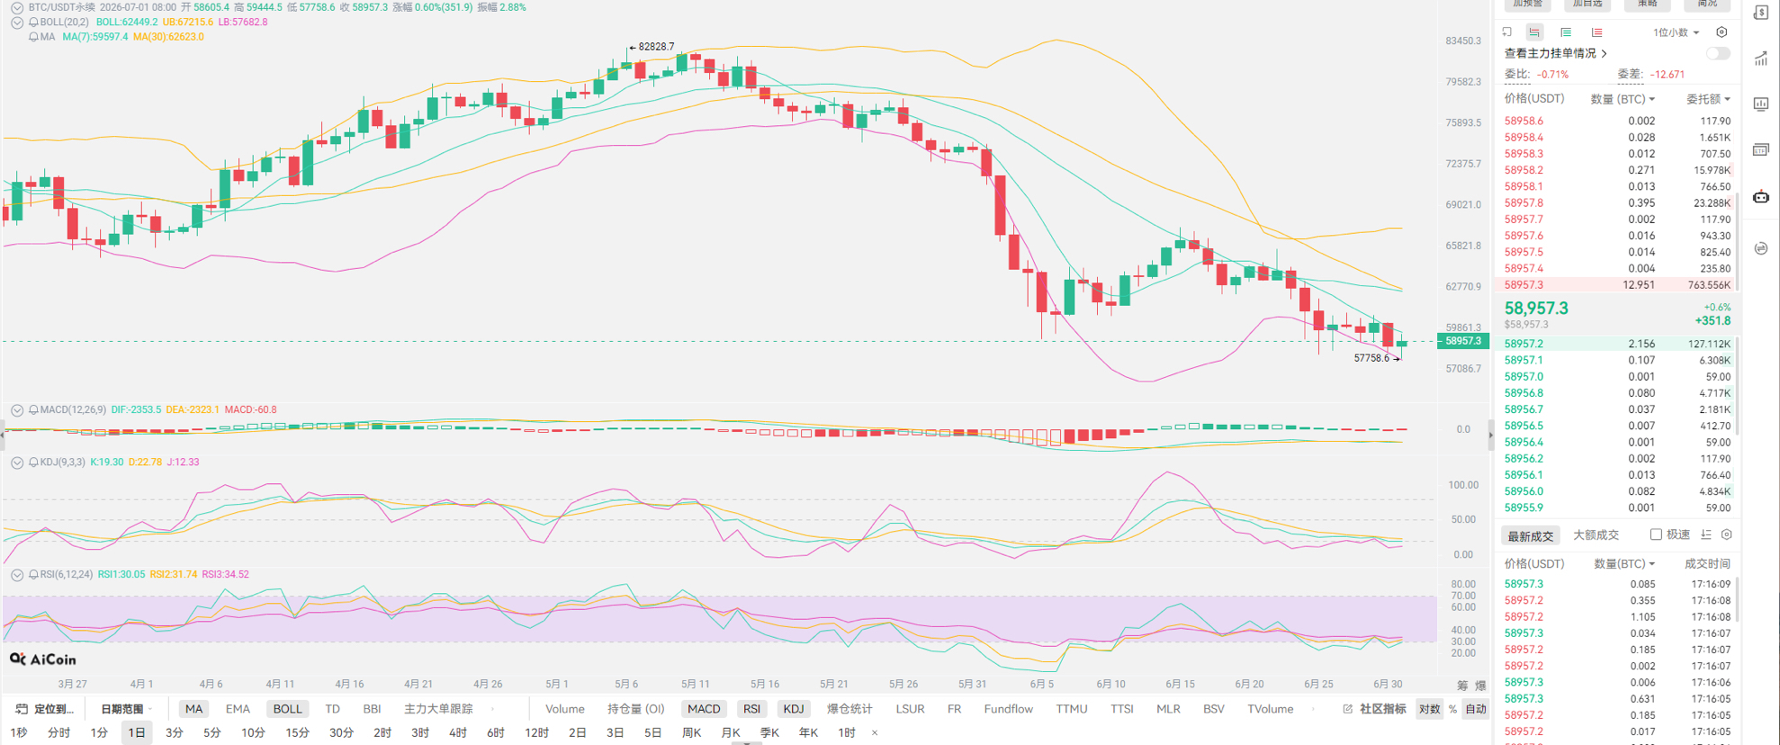Select the buy-orders-only order book icon
The image size is (1780, 745).
(1566, 32)
